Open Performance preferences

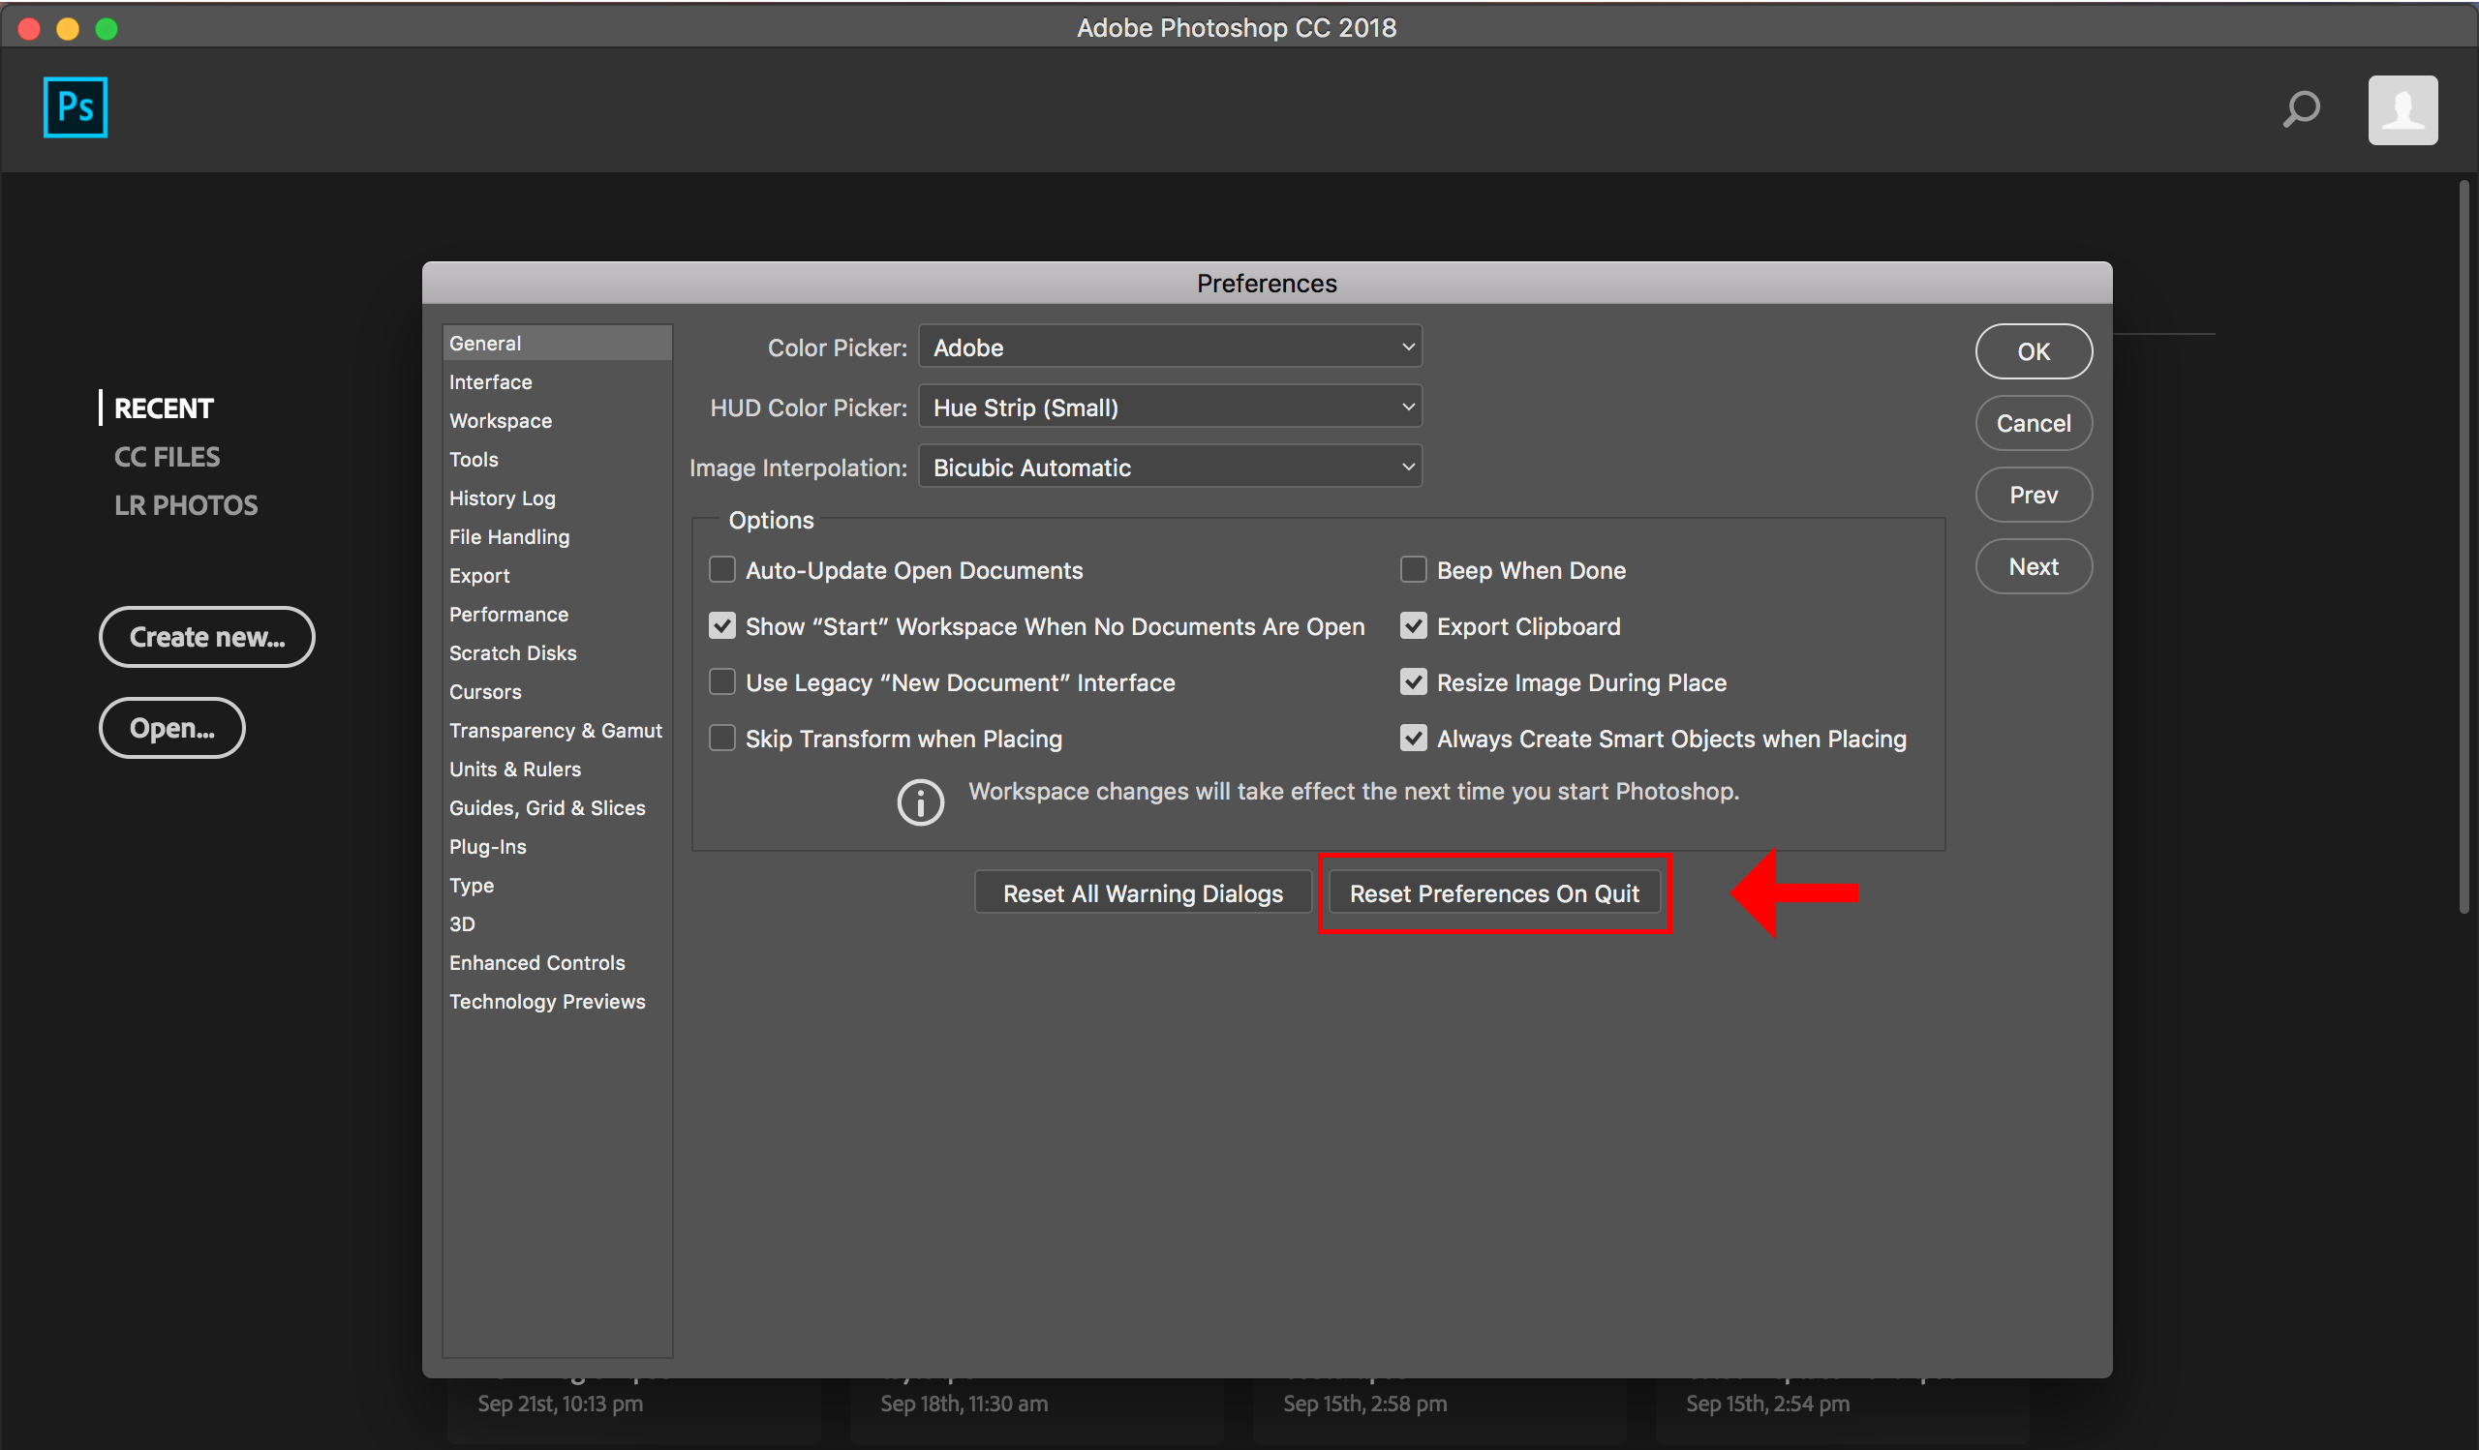point(557,615)
